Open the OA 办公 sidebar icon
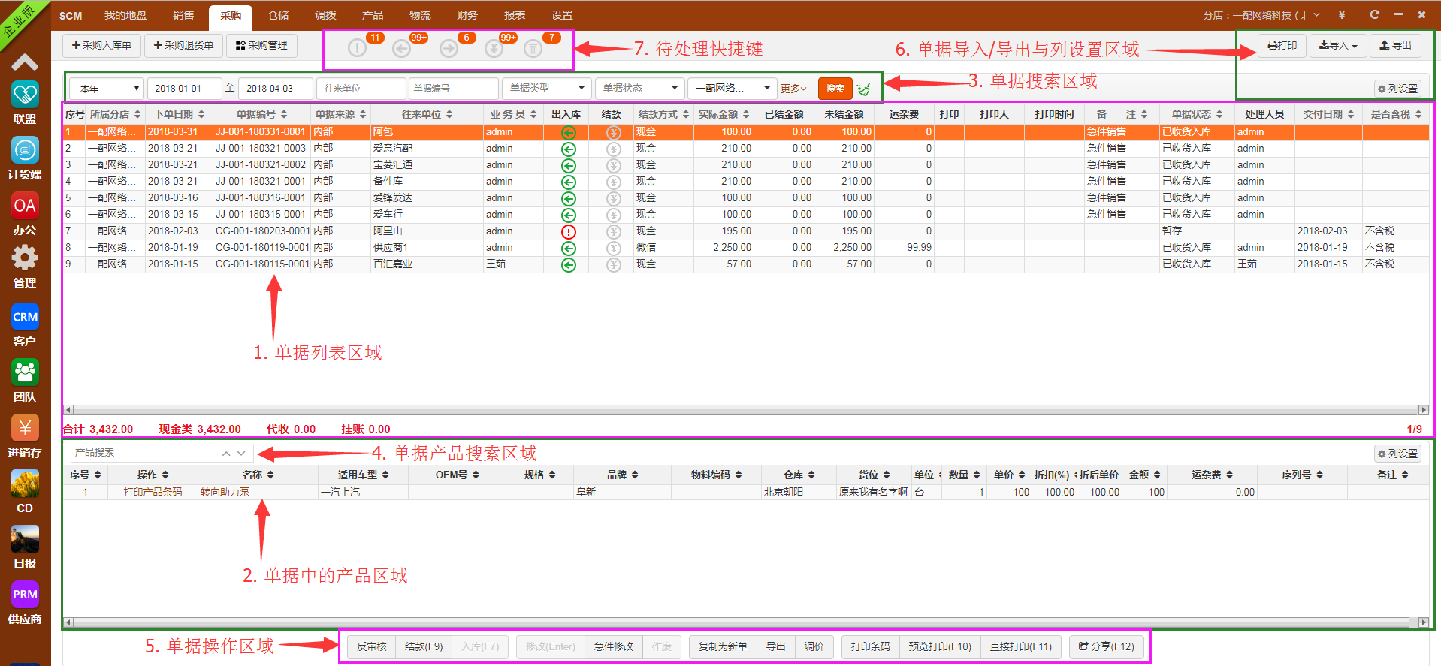Viewport: 1441px width, 666px height. [x=25, y=206]
